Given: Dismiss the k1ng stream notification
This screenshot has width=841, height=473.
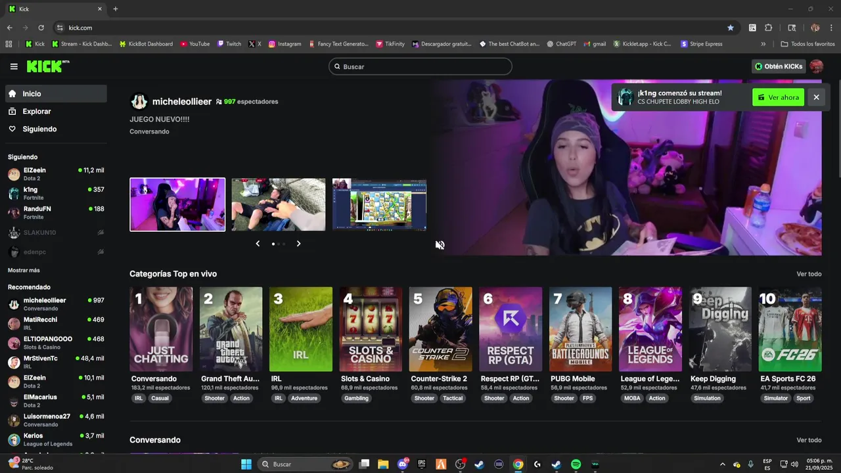Looking at the screenshot, I should click(x=816, y=97).
